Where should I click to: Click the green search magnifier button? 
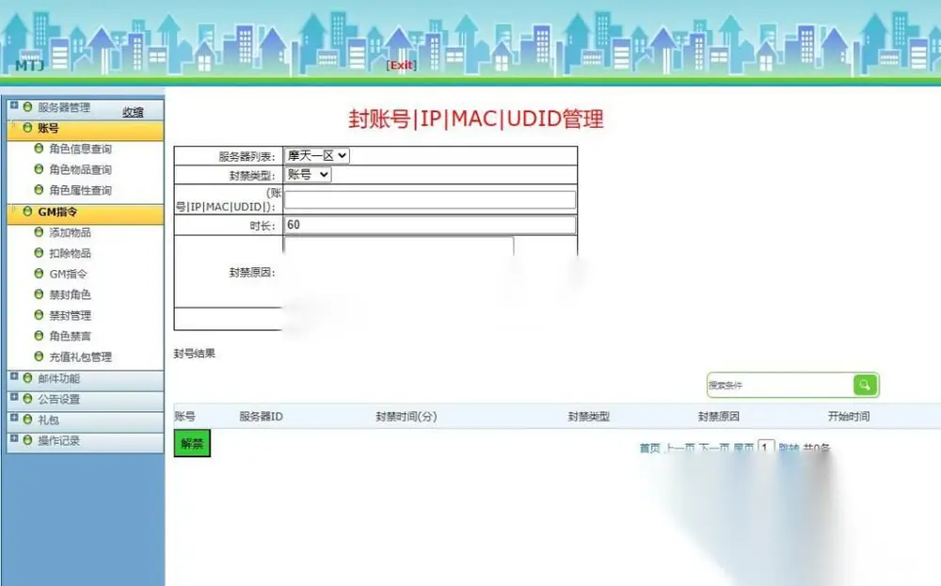point(865,385)
